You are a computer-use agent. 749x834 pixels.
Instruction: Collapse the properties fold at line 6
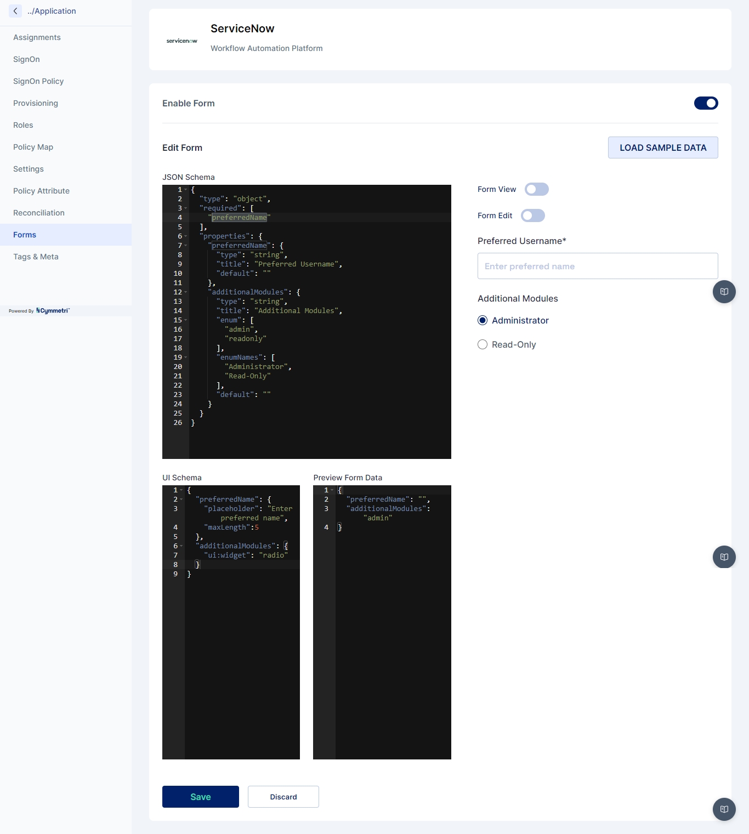click(186, 236)
